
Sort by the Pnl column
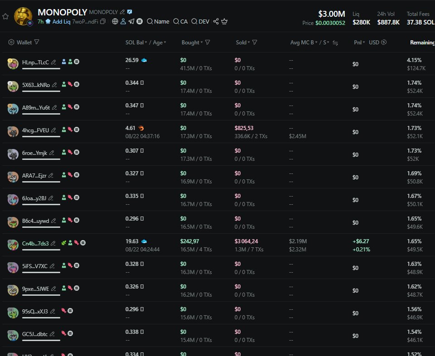pos(359,43)
